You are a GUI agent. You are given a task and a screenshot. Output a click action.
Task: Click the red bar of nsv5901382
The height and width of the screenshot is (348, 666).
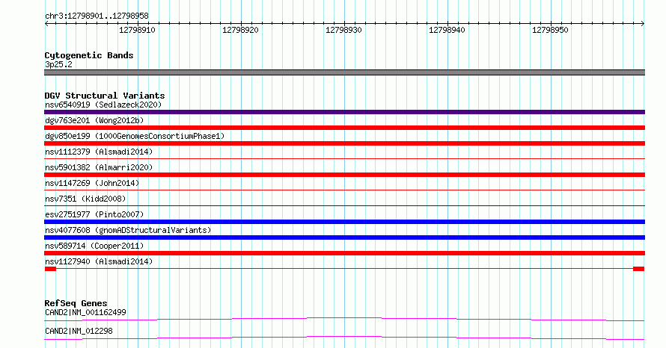[x=344, y=175]
